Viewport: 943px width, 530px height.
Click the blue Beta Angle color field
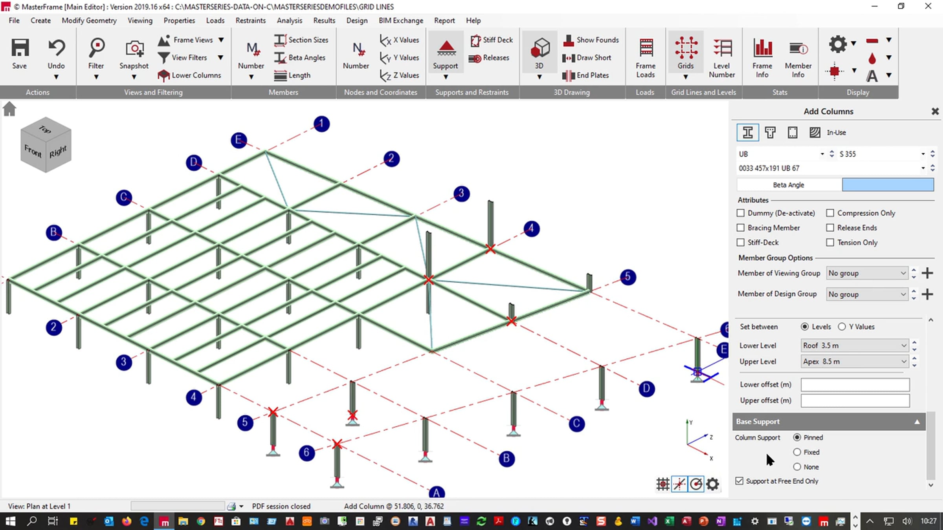click(888, 185)
